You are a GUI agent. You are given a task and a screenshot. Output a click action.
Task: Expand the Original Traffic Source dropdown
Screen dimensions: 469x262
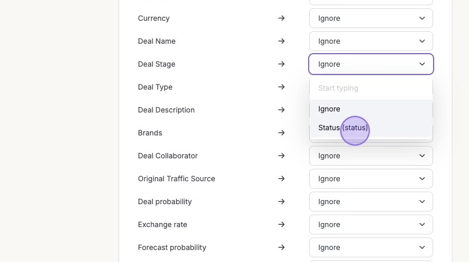(371, 179)
